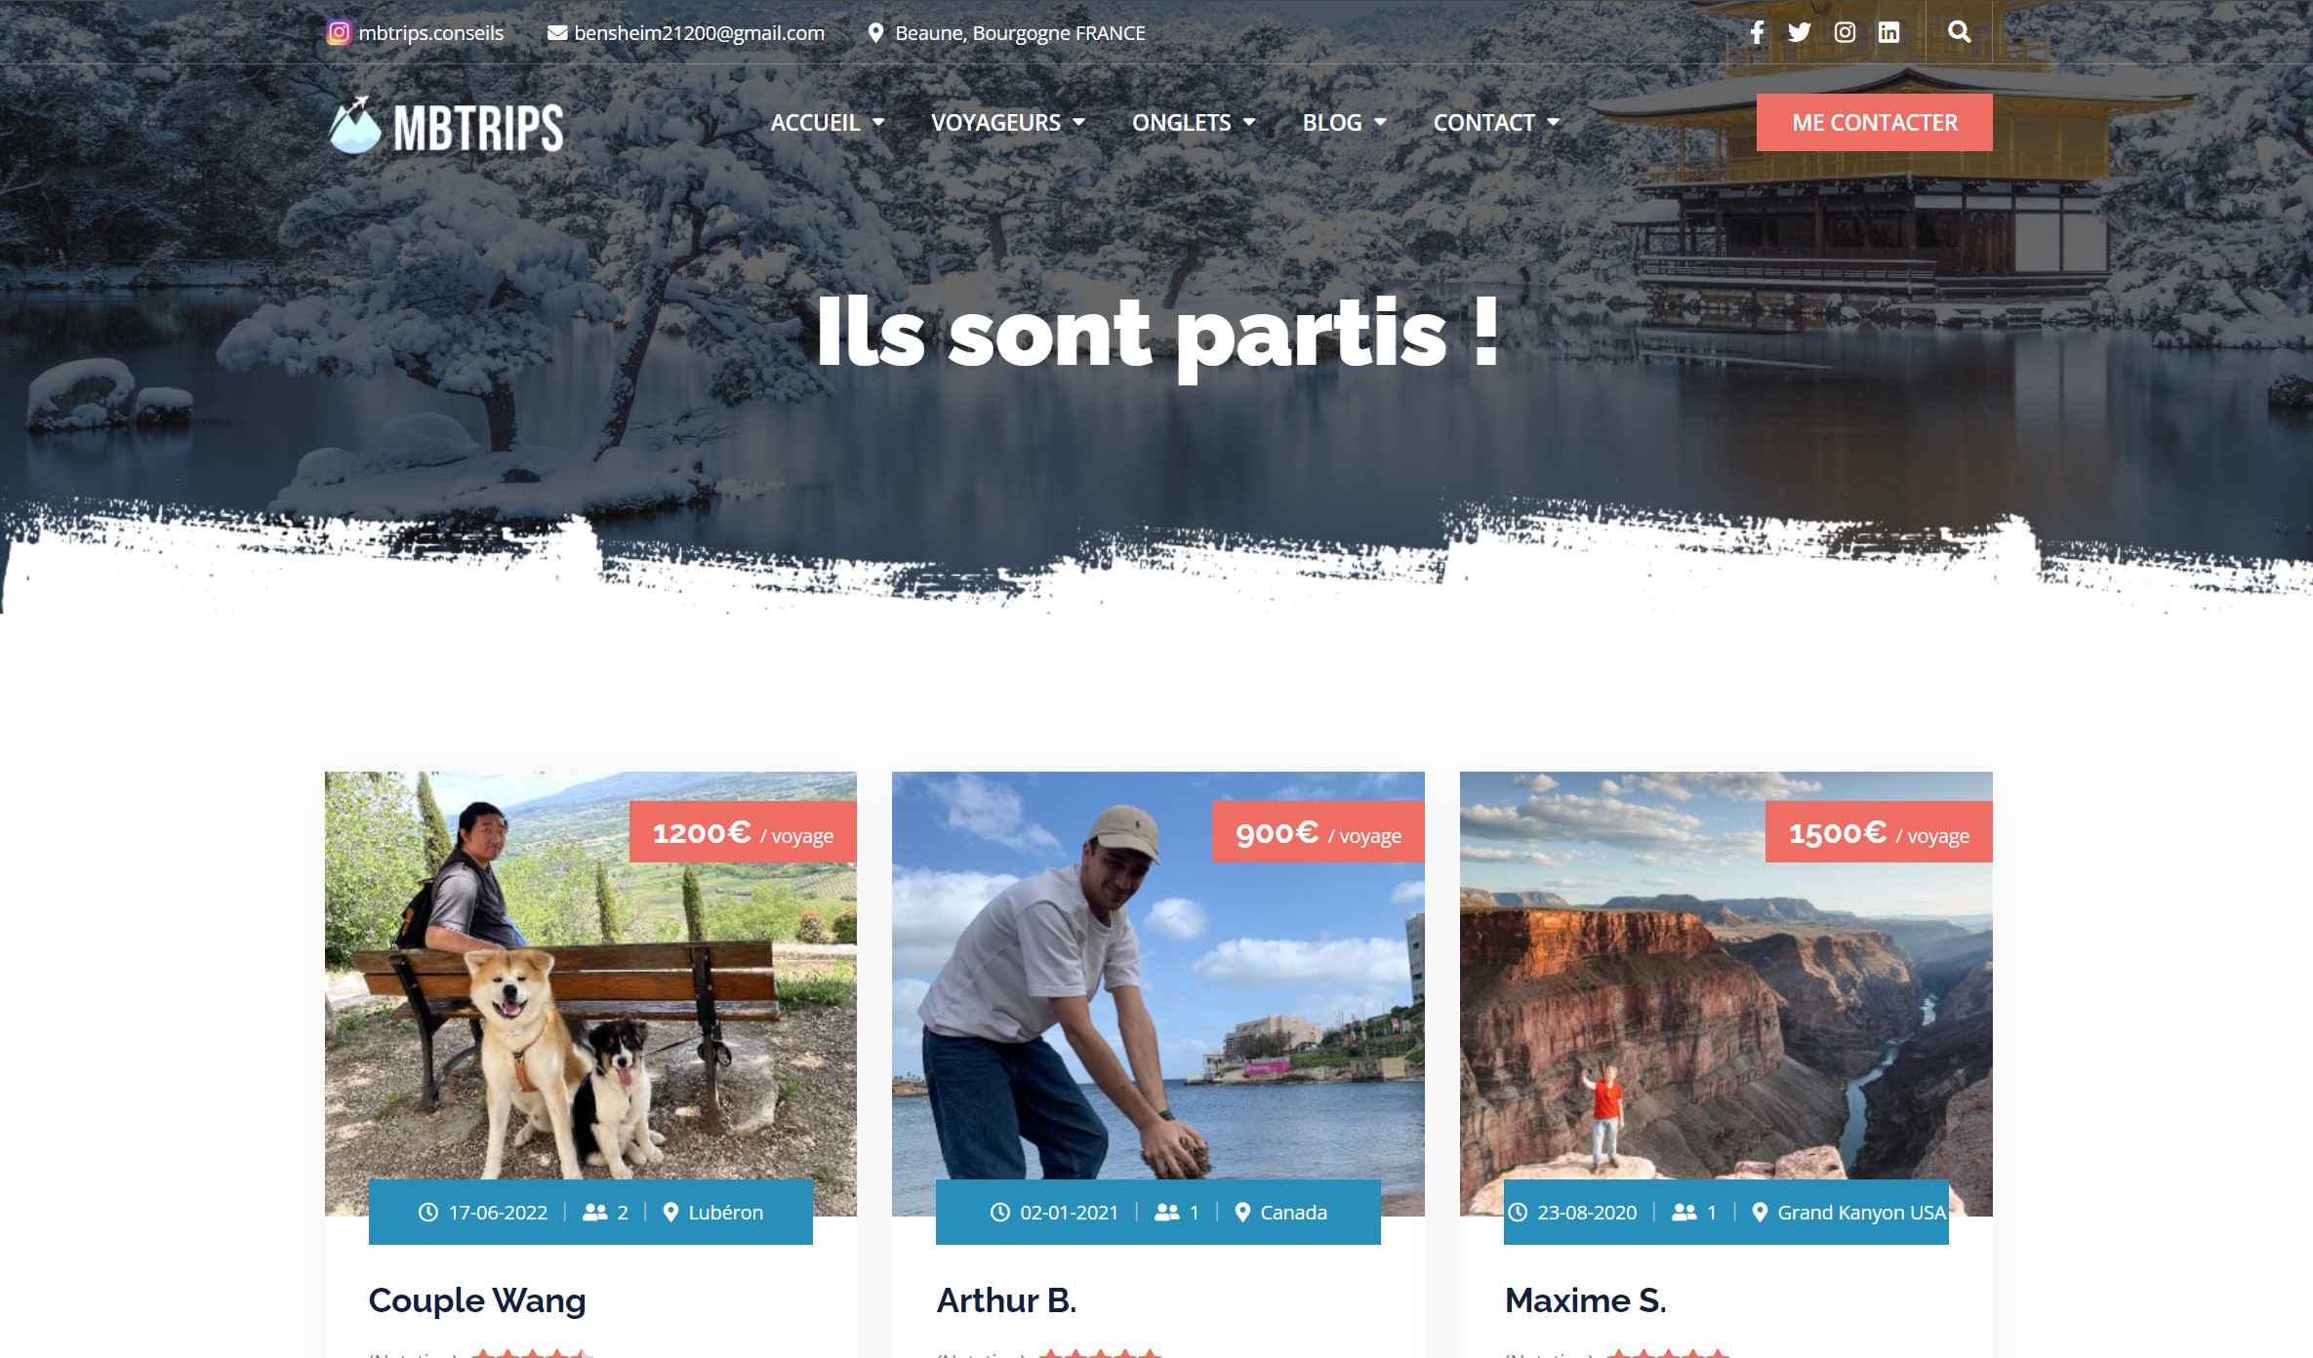
Task: Open the Twitter social icon
Action: click(x=1799, y=32)
